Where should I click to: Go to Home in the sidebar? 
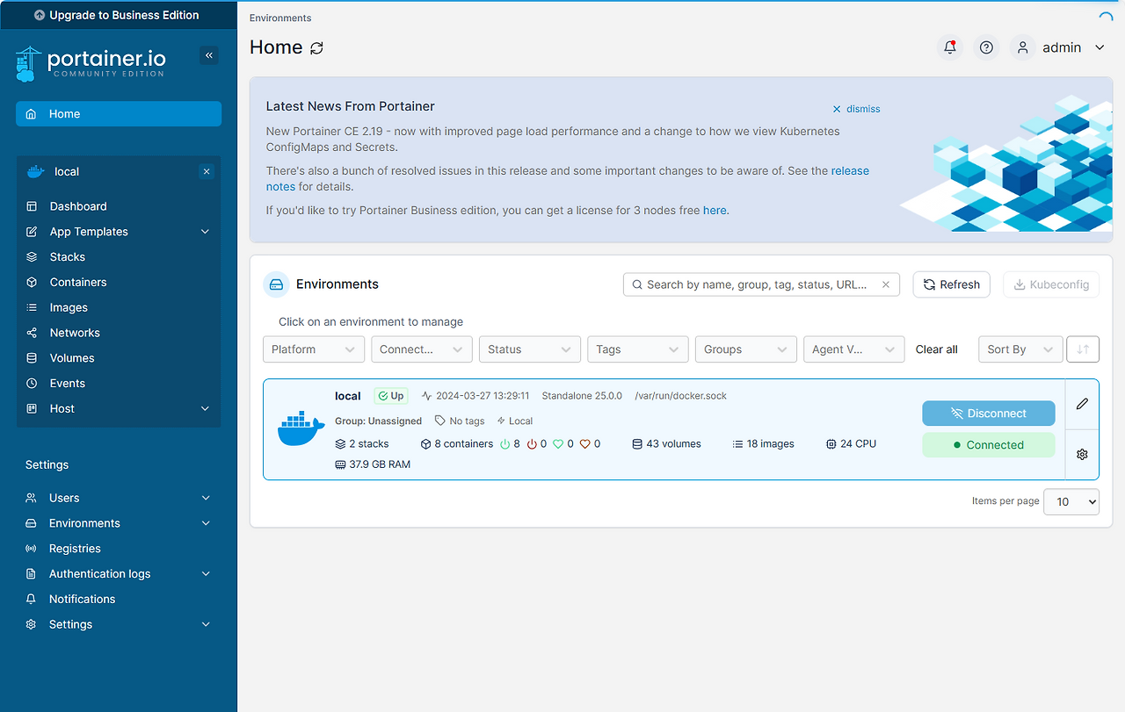pos(119,114)
